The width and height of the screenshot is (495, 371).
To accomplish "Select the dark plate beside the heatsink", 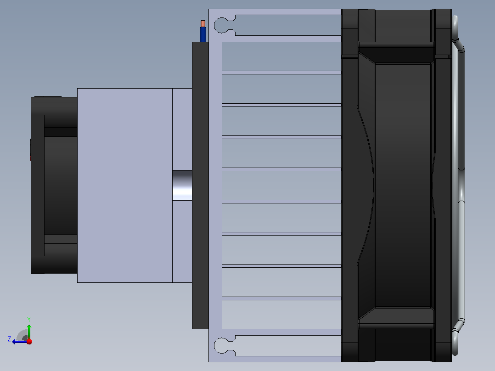I will point(200,185).
